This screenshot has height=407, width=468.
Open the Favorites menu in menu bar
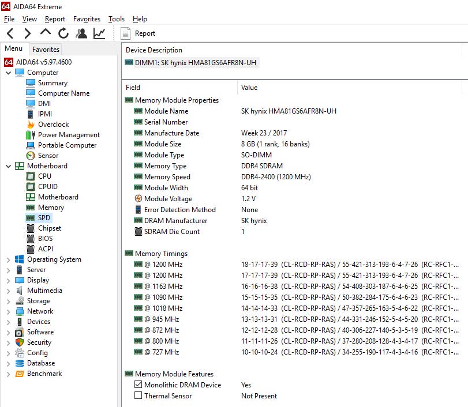(x=87, y=19)
